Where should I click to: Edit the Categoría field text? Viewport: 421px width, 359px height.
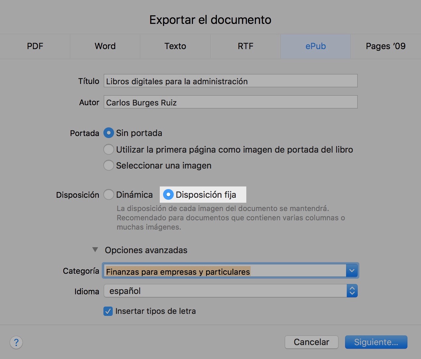(x=225, y=271)
